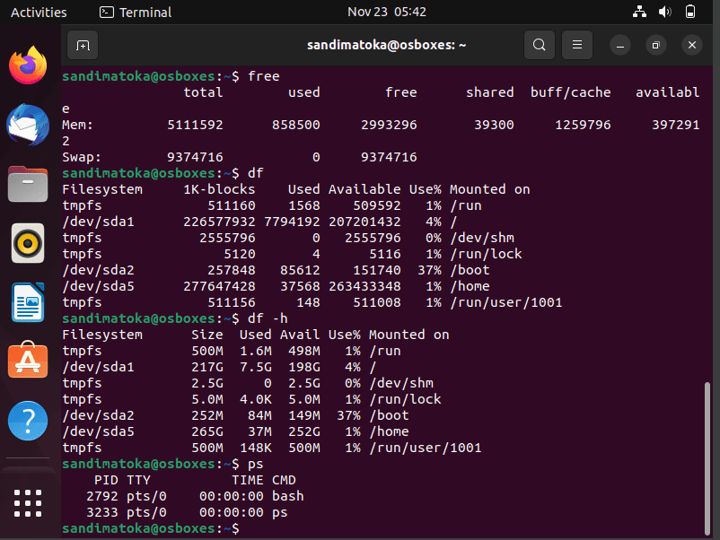The image size is (720, 540).
Task: Click the '1K-blocks' column header
Action: tap(219, 189)
